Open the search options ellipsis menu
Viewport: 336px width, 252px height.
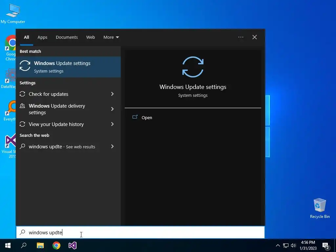241,37
